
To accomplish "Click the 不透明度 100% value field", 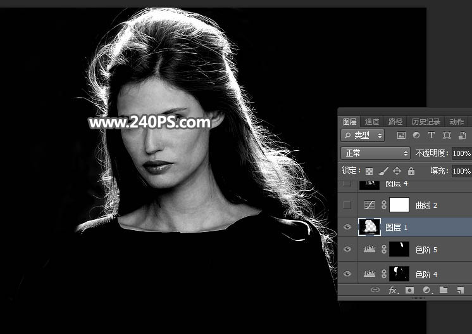I will (462, 153).
